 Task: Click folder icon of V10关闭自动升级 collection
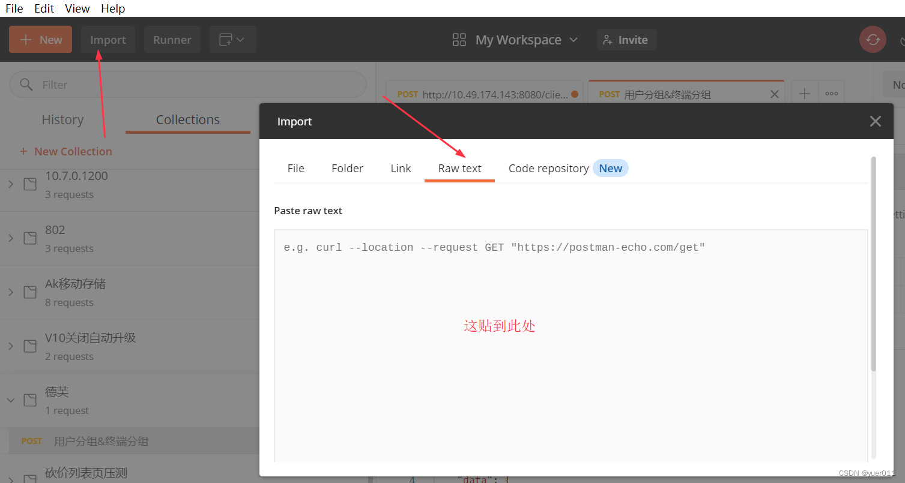pos(30,346)
